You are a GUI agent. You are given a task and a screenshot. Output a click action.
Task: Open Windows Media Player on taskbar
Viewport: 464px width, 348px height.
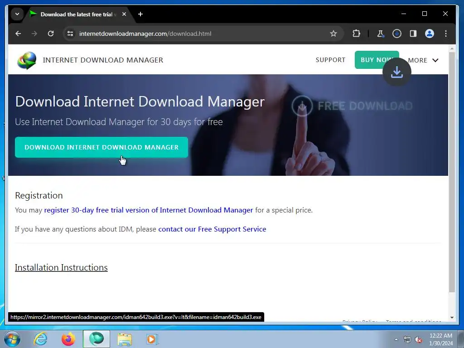(x=152, y=339)
